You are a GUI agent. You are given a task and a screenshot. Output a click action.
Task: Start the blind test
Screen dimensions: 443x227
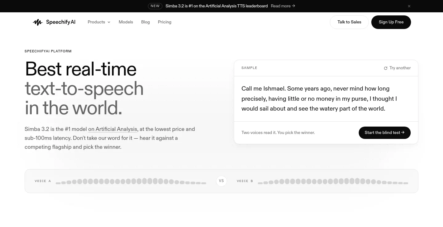click(385, 133)
